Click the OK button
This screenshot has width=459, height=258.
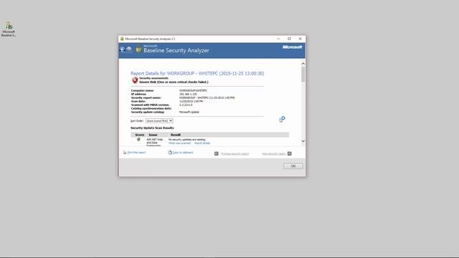click(x=293, y=166)
